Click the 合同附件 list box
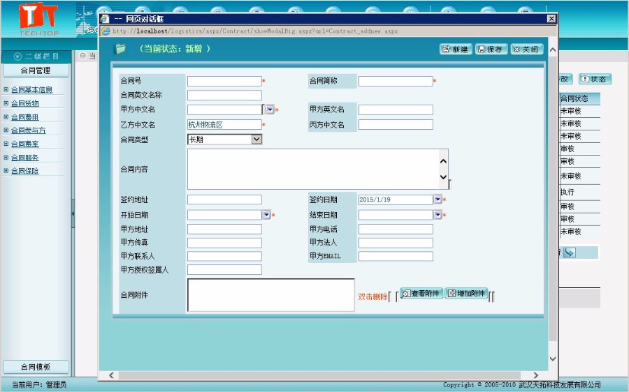 click(x=270, y=295)
